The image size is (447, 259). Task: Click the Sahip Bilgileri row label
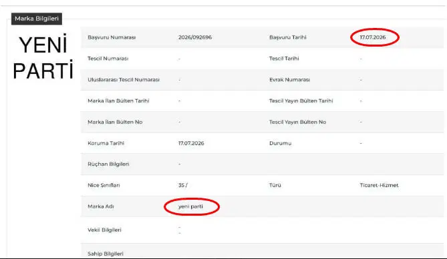click(106, 254)
